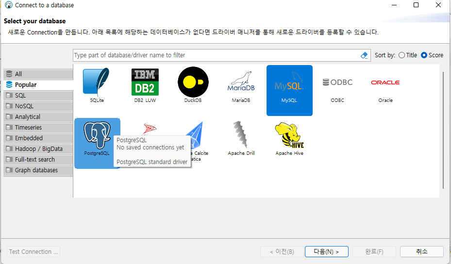Switch to the Popular category
The width and height of the screenshot is (451, 264).
[38, 84]
